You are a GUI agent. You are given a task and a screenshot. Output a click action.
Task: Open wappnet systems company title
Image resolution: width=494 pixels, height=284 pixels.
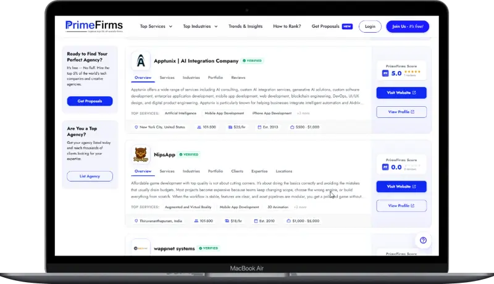pyautogui.click(x=174, y=249)
